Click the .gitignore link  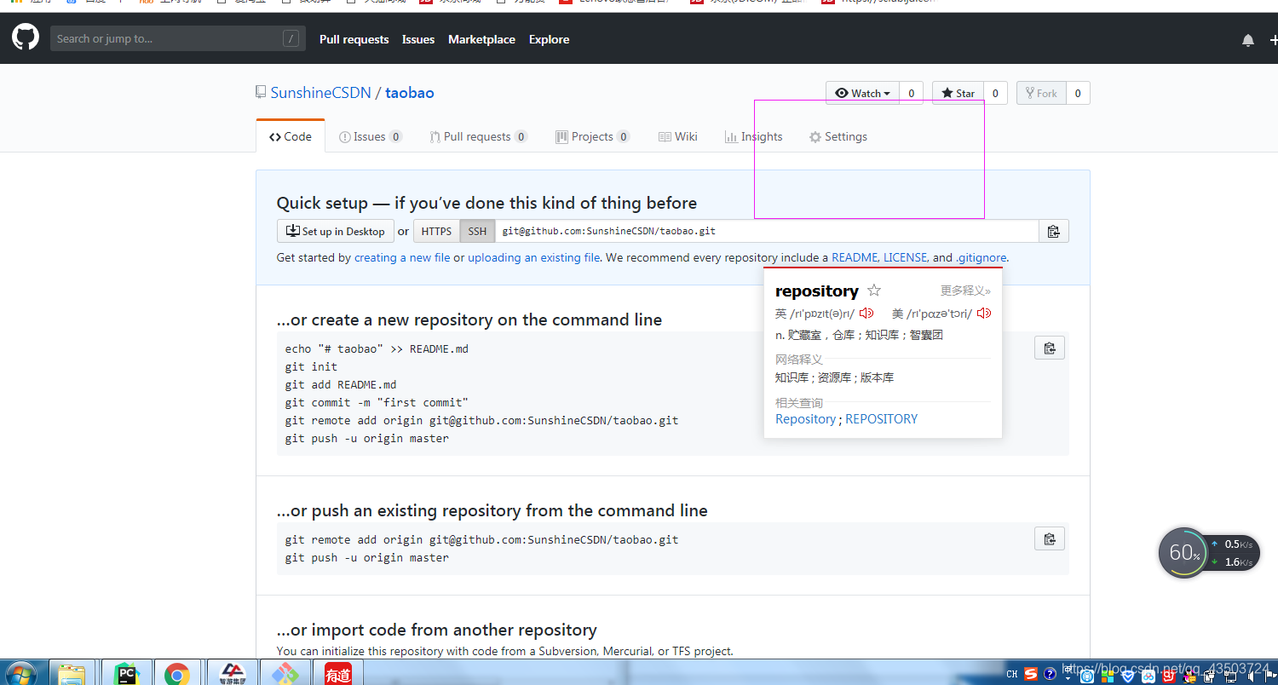click(982, 257)
